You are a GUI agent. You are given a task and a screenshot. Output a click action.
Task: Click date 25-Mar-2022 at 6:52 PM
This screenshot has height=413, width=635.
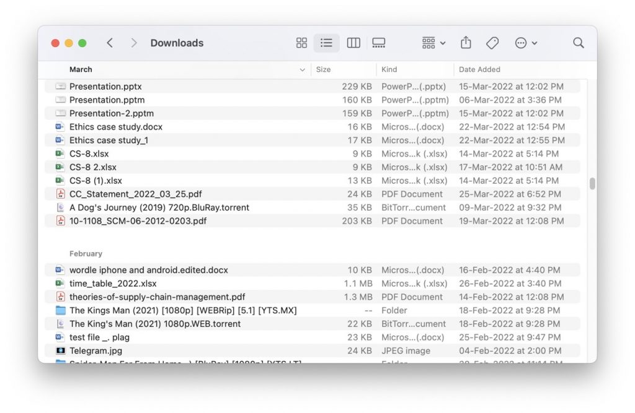pyautogui.click(x=510, y=194)
